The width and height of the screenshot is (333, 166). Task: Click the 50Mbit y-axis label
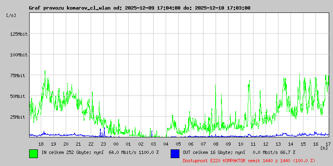tap(17, 96)
